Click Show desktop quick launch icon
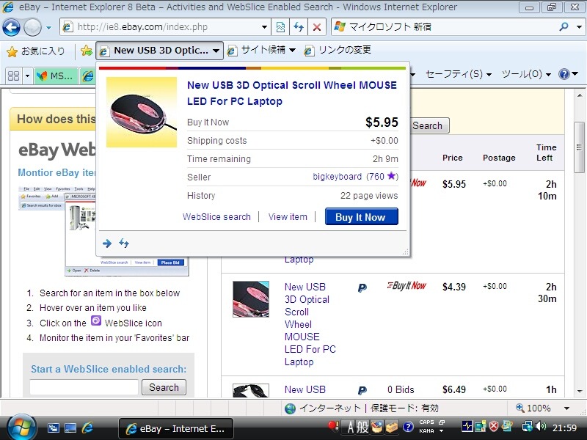 coord(70,428)
